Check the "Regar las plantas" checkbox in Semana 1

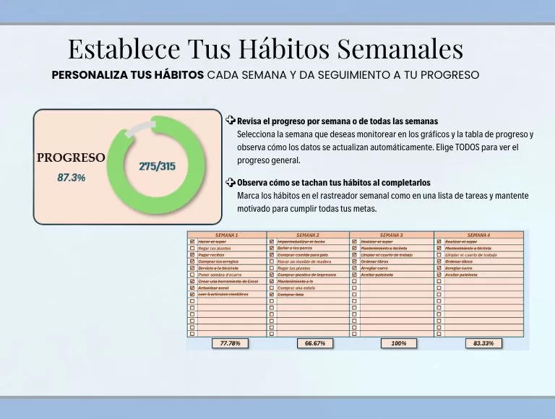click(x=192, y=249)
